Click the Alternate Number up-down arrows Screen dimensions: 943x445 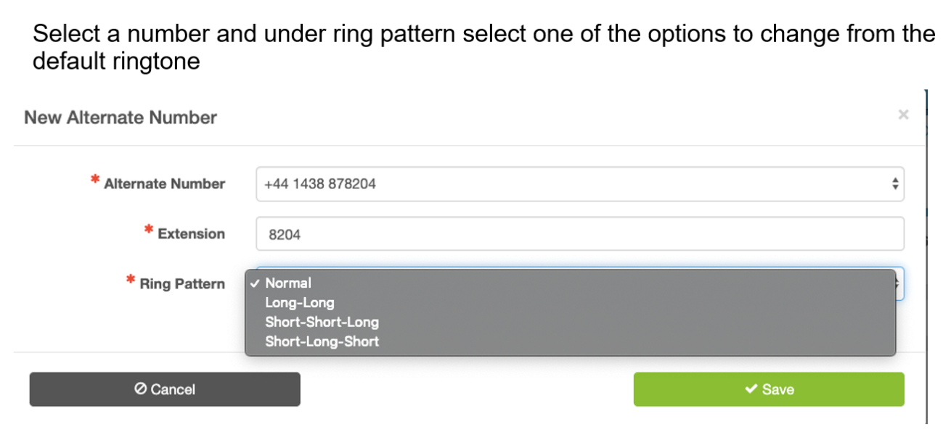tap(895, 184)
